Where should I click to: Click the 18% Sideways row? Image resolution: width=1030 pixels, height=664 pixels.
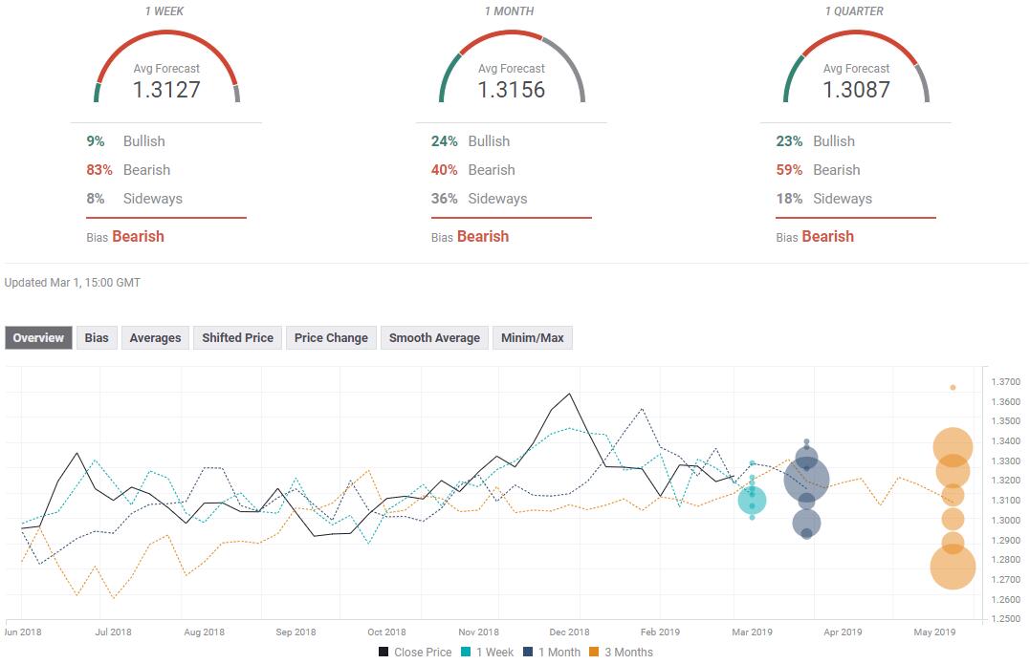(824, 199)
